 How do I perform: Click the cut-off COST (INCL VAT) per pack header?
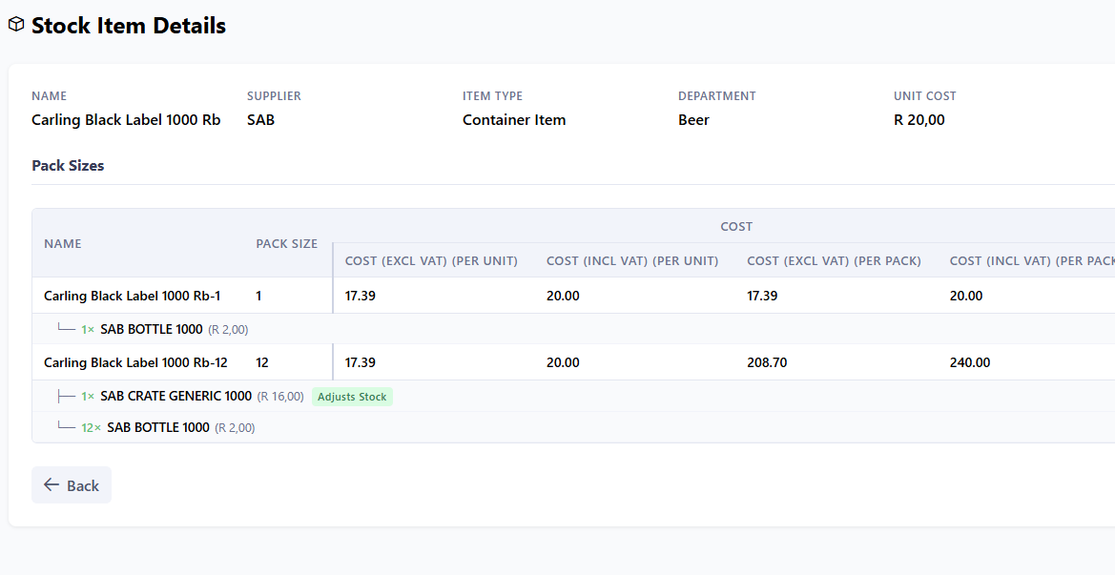click(x=1032, y=261)
